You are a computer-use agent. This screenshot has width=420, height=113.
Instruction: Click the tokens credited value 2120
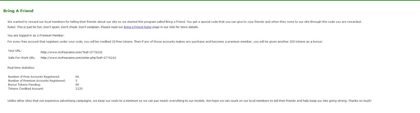point(79,89)
